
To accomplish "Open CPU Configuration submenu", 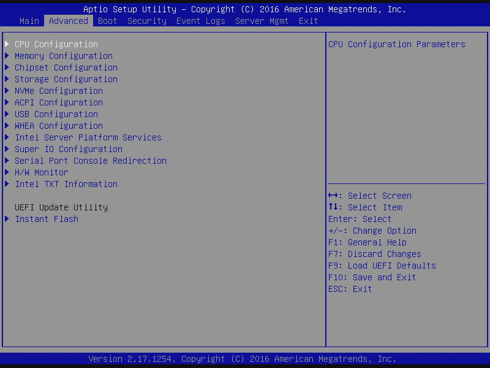I will tap(56, 44).
